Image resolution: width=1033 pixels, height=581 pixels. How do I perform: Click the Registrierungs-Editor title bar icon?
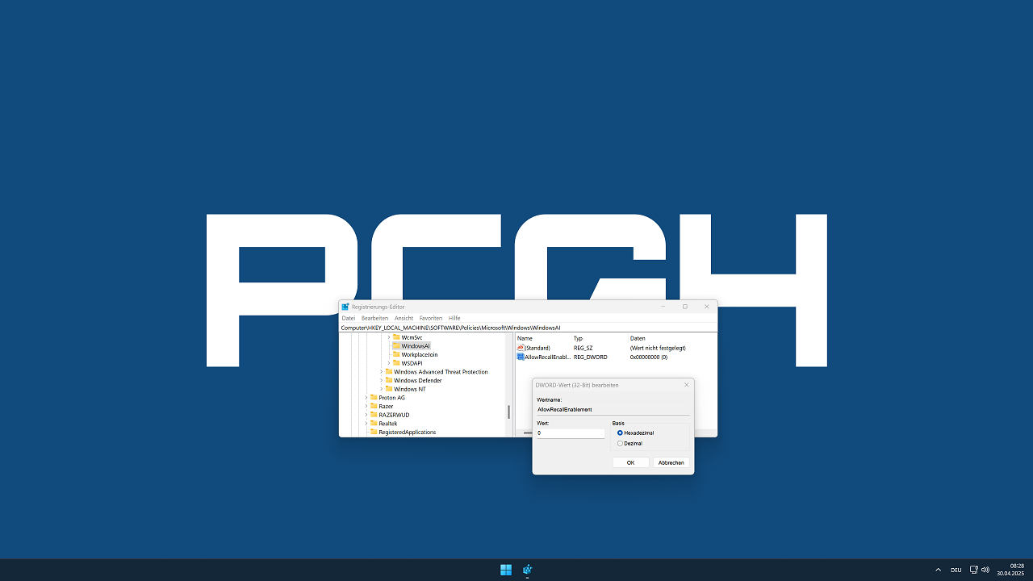click(345, 307)
